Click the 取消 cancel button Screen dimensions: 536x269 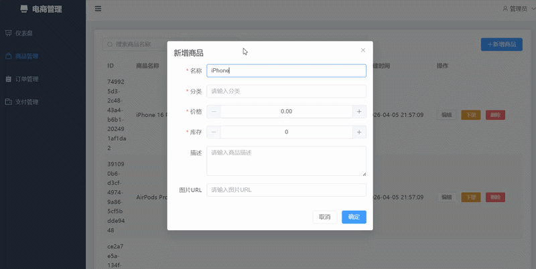click(324, 217)
